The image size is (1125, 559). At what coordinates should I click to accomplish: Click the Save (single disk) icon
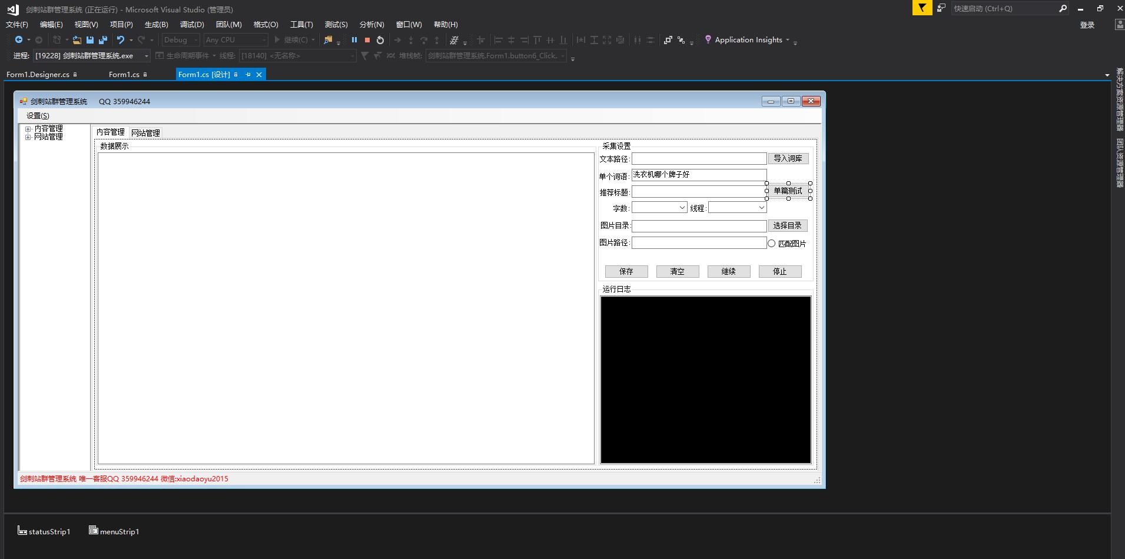tap(90, 40)
